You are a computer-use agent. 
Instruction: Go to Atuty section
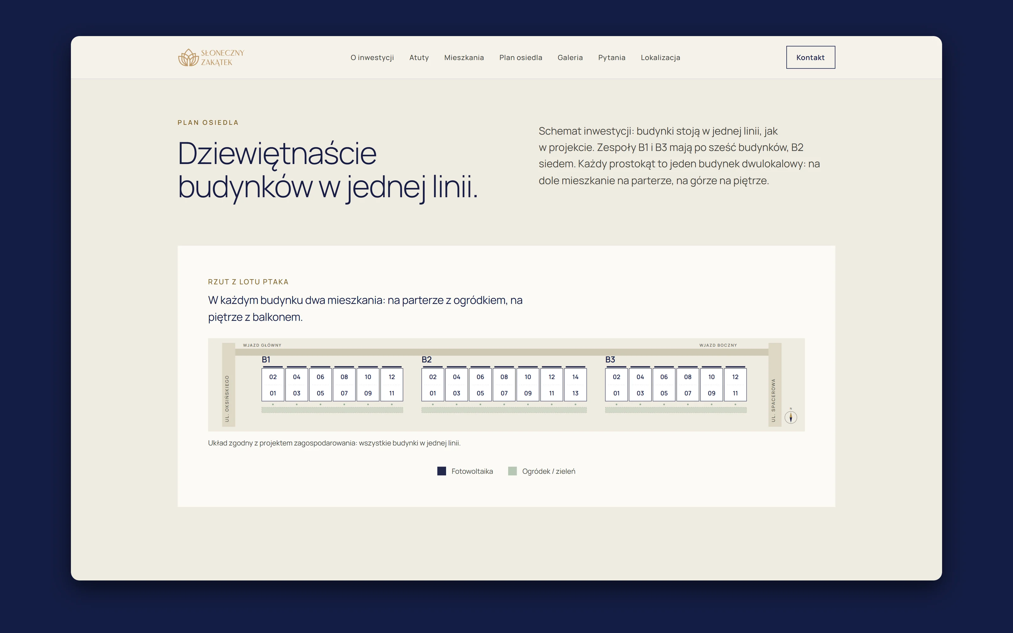(419, 57)
